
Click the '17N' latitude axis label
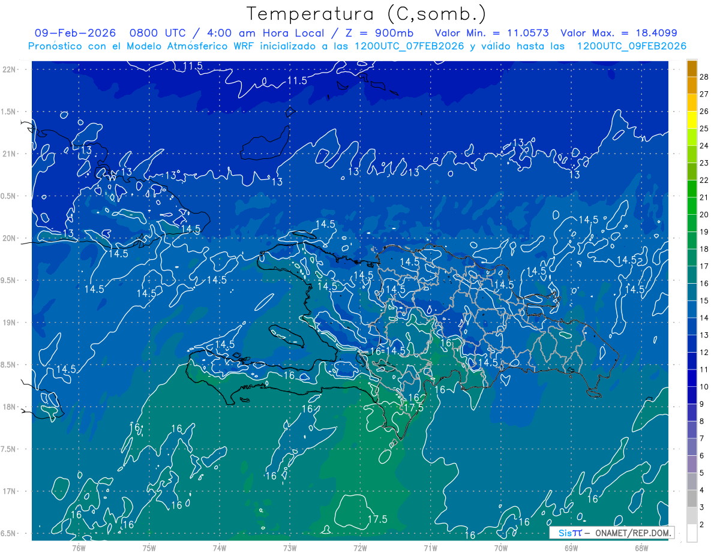point(9,491)
